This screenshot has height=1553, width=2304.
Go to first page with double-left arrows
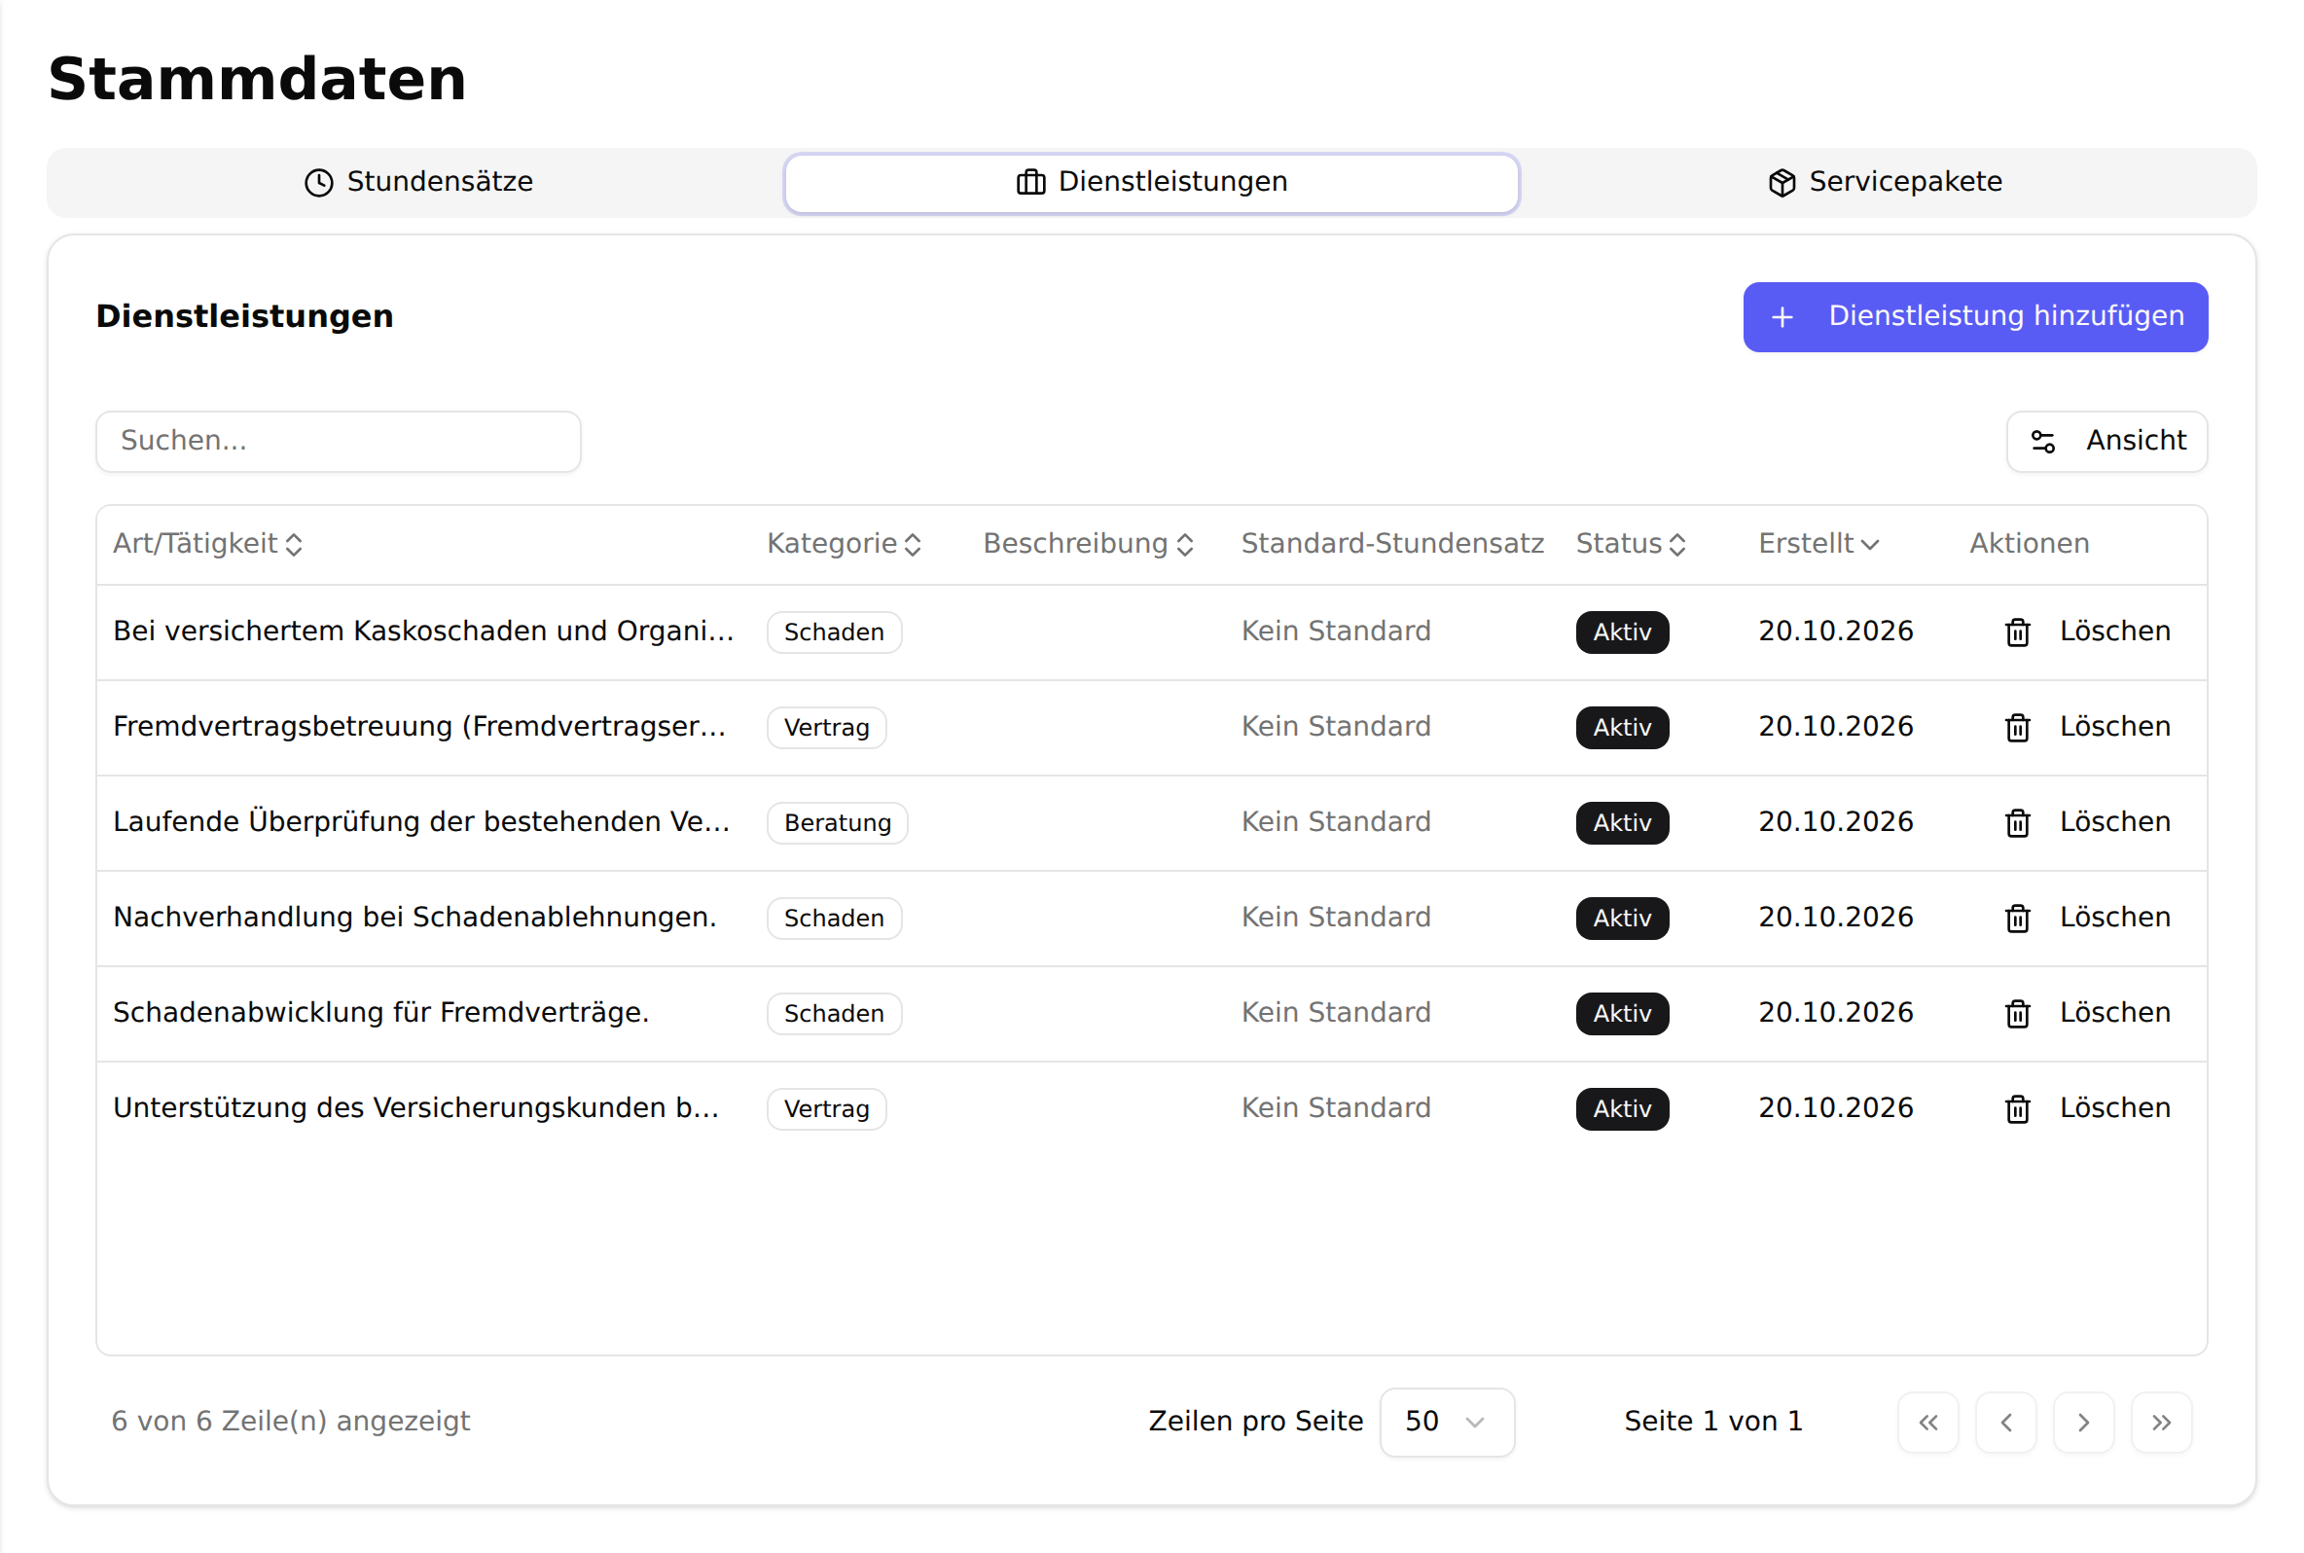point(1927,1423)
